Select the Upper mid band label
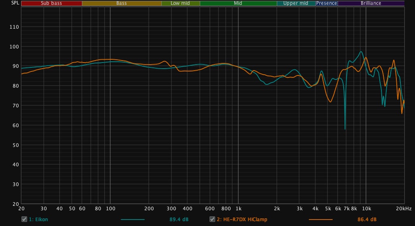Viewport: 415px width, 226px height. click(295, 3)
